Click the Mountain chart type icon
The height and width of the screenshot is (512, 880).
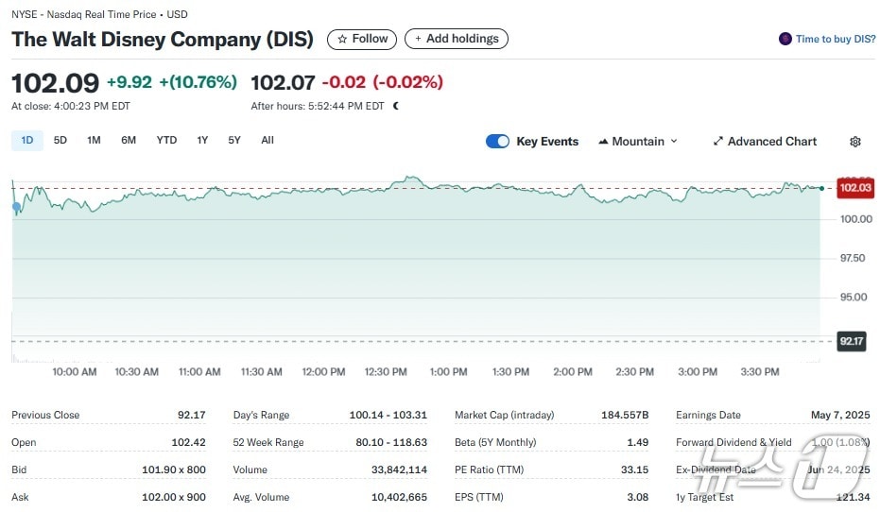(x=603, y=142)
